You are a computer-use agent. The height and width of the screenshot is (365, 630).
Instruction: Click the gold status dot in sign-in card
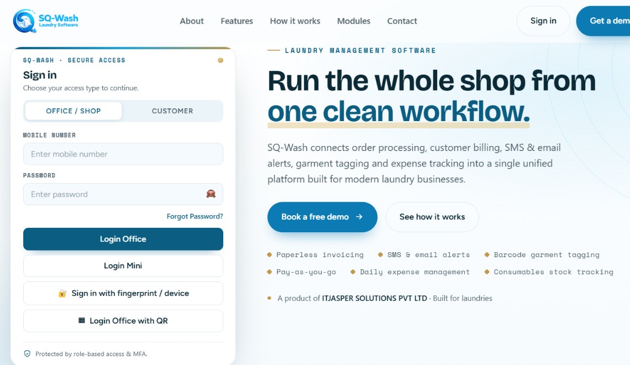220,60
